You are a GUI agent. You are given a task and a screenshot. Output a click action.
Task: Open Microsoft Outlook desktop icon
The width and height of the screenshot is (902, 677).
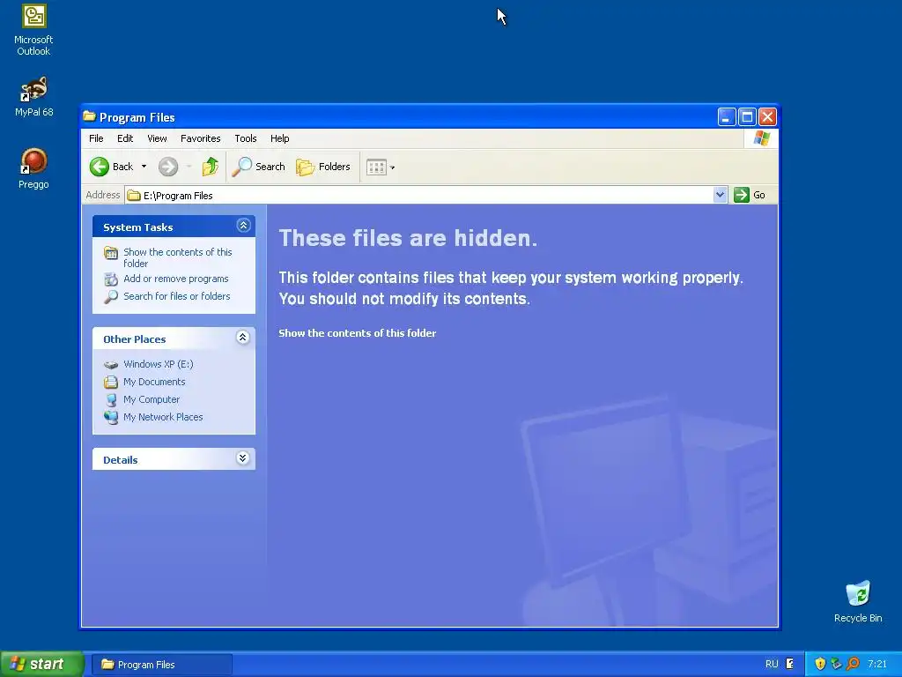[33, 30]
